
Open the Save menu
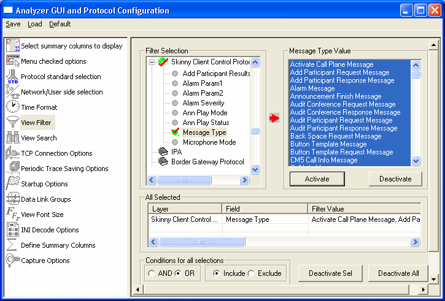pos(13,24)
